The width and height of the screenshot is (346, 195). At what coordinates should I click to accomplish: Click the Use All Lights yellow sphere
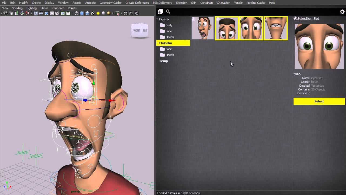click(98, 13)
